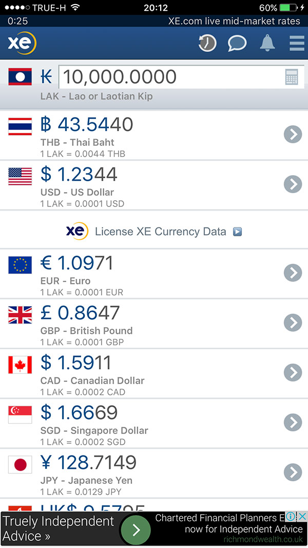Screen dimensions: 308x548
Task: Expand the US Dollar row chevron
Action: click(x=293, y=184)
